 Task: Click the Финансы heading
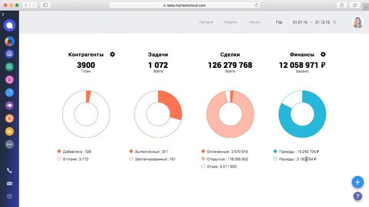tap(302, 55)
